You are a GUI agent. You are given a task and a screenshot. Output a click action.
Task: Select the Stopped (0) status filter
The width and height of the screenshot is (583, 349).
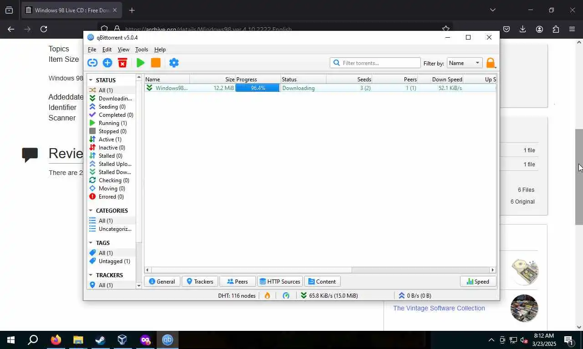tap(111, 131)
